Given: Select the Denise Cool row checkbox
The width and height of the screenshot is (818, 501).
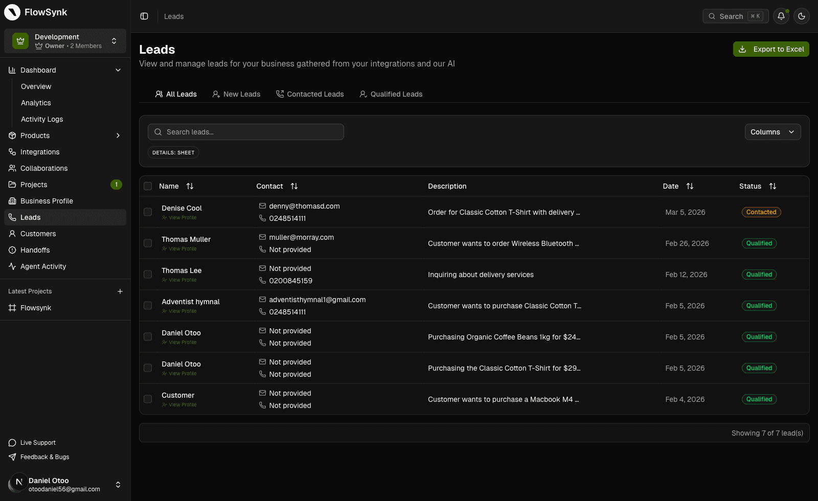Looking at the screenshot, I should (148, 212).
